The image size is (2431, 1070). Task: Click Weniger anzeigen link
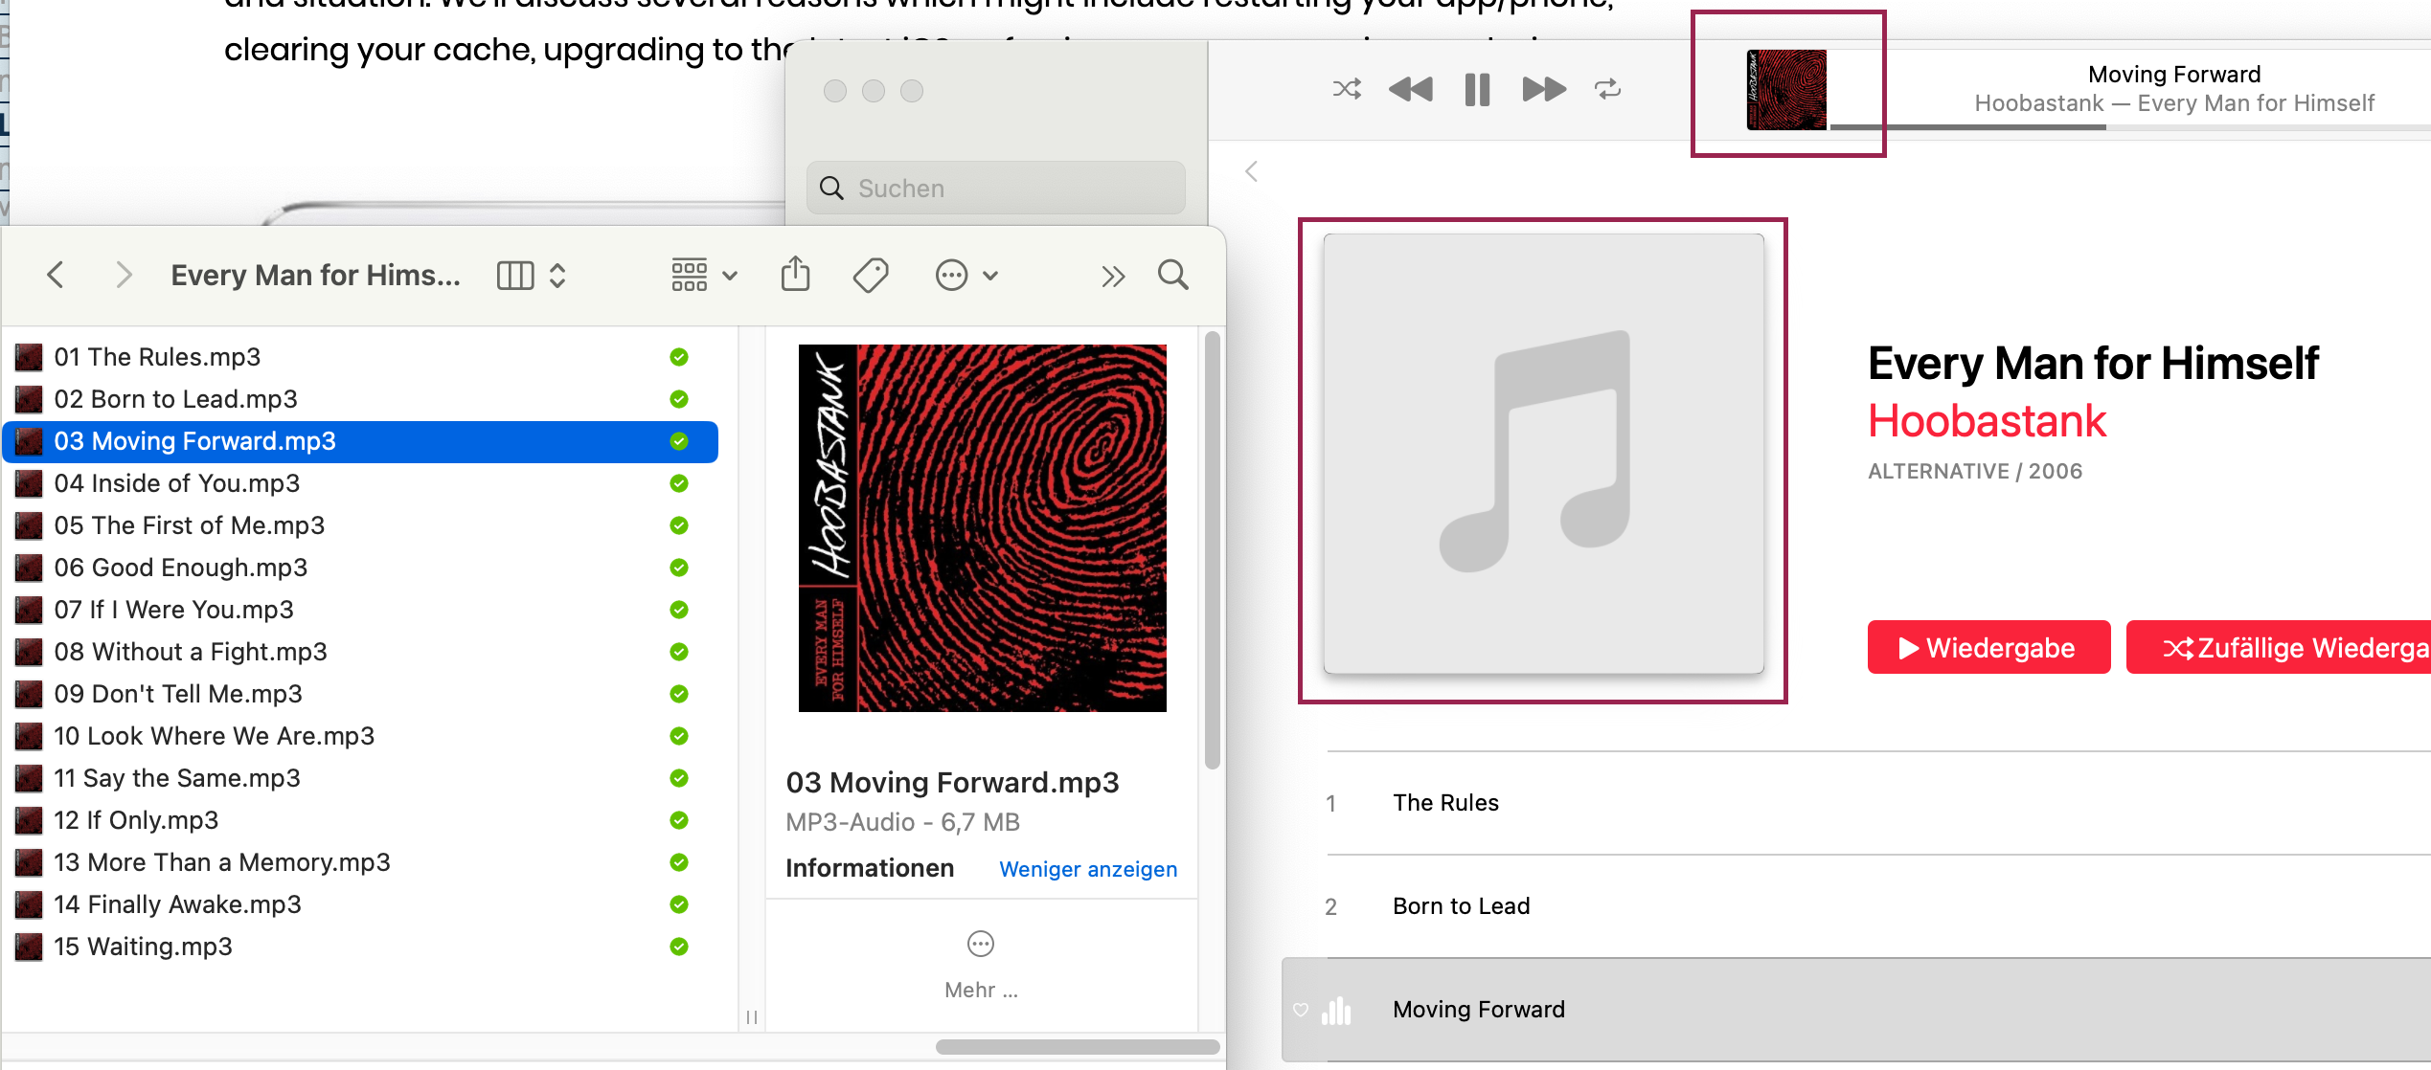pyautogui.click(x=1087, y=869)
